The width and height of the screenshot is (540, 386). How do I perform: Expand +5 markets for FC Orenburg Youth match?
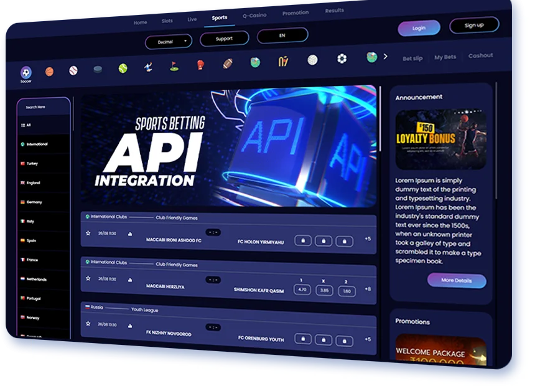point(368,339)
